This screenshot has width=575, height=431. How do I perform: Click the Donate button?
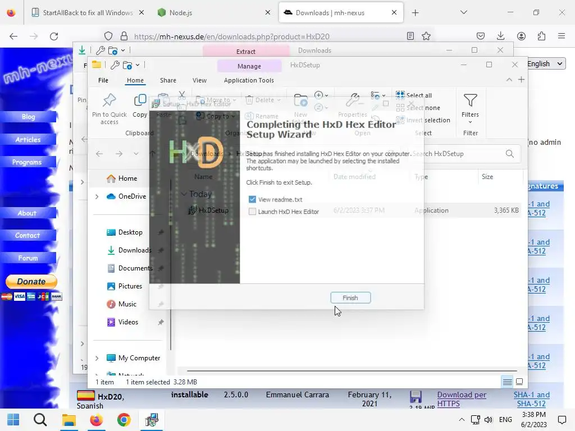tap(31, 282)
